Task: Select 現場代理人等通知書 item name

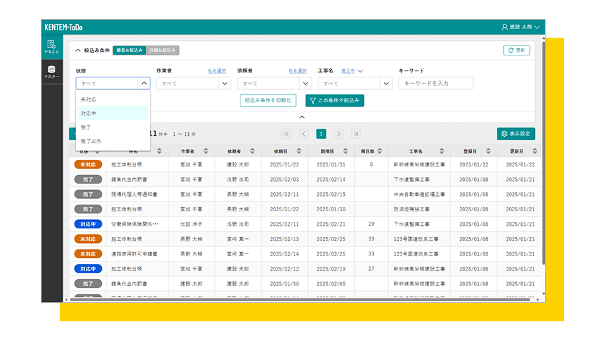Action: click(x=134, y=194)
